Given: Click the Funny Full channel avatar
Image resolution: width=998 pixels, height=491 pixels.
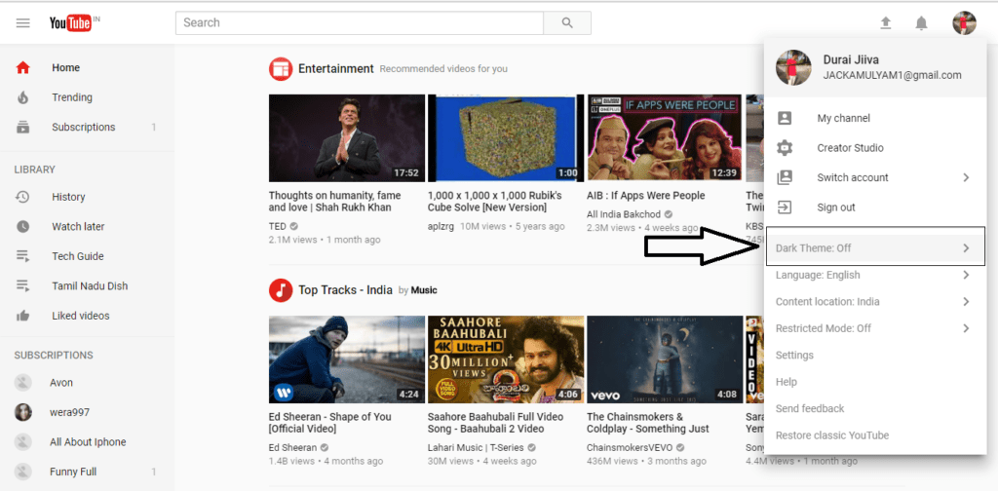Looking at the screenshot, I should 23,472.
